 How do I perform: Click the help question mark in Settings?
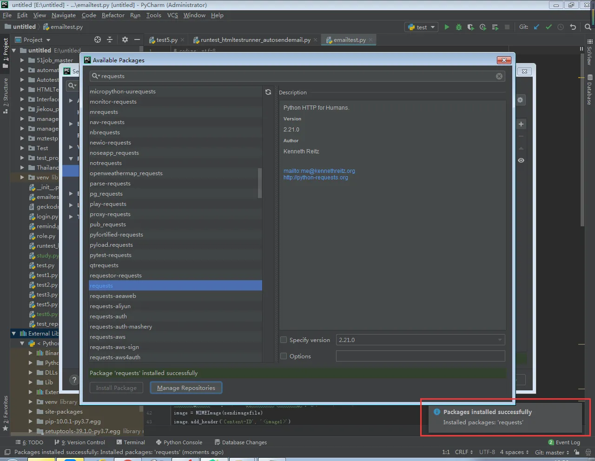coord(74,380)
